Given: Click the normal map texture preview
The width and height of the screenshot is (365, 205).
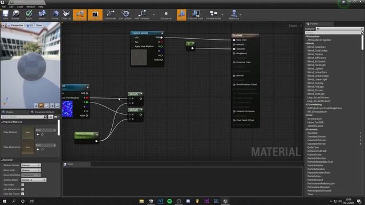Looking at the screenshot, I should (67, 109).
